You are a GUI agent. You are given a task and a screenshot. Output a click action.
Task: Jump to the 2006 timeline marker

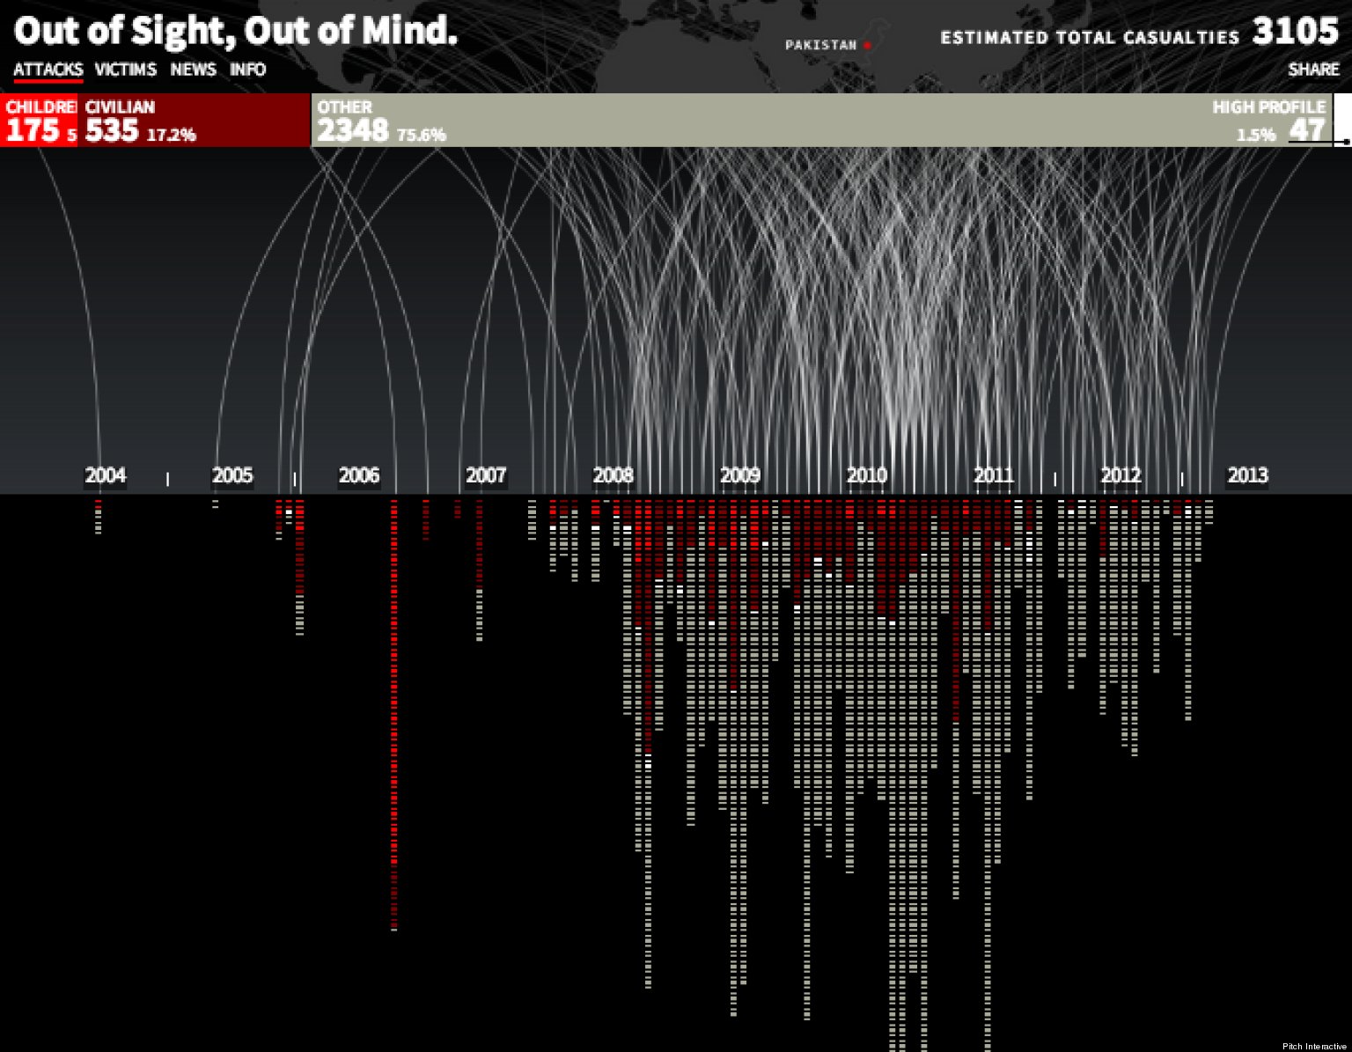point(359,475)
